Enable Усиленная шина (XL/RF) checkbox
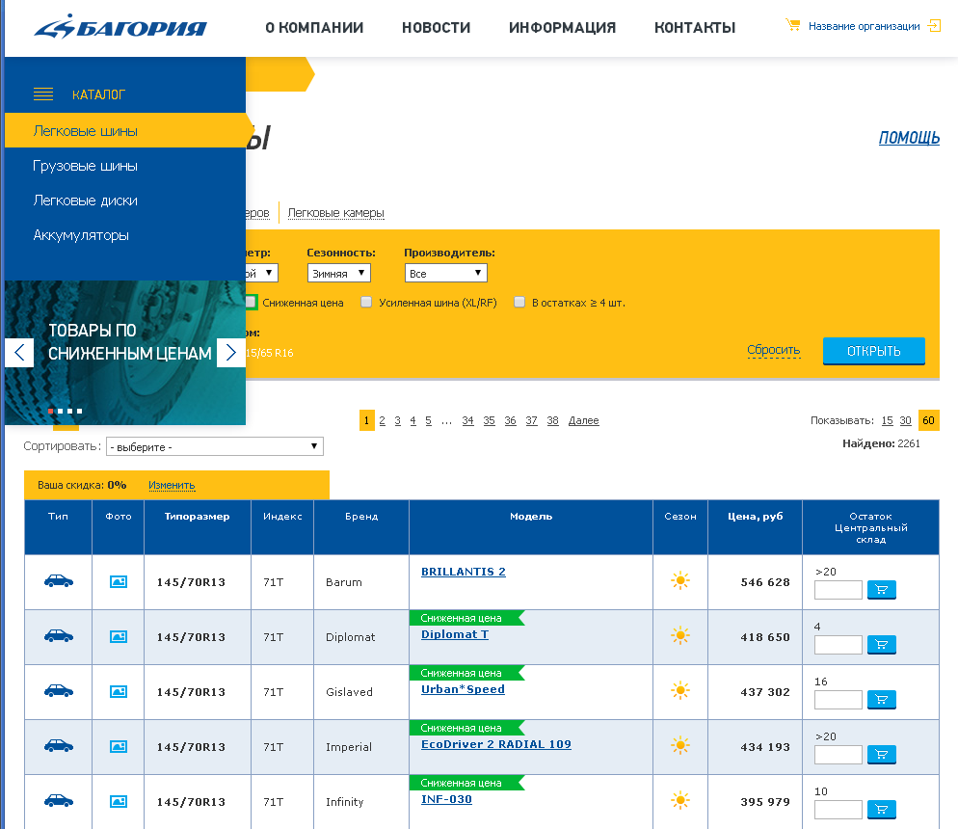The image size is (958, 829). (366, 302)
